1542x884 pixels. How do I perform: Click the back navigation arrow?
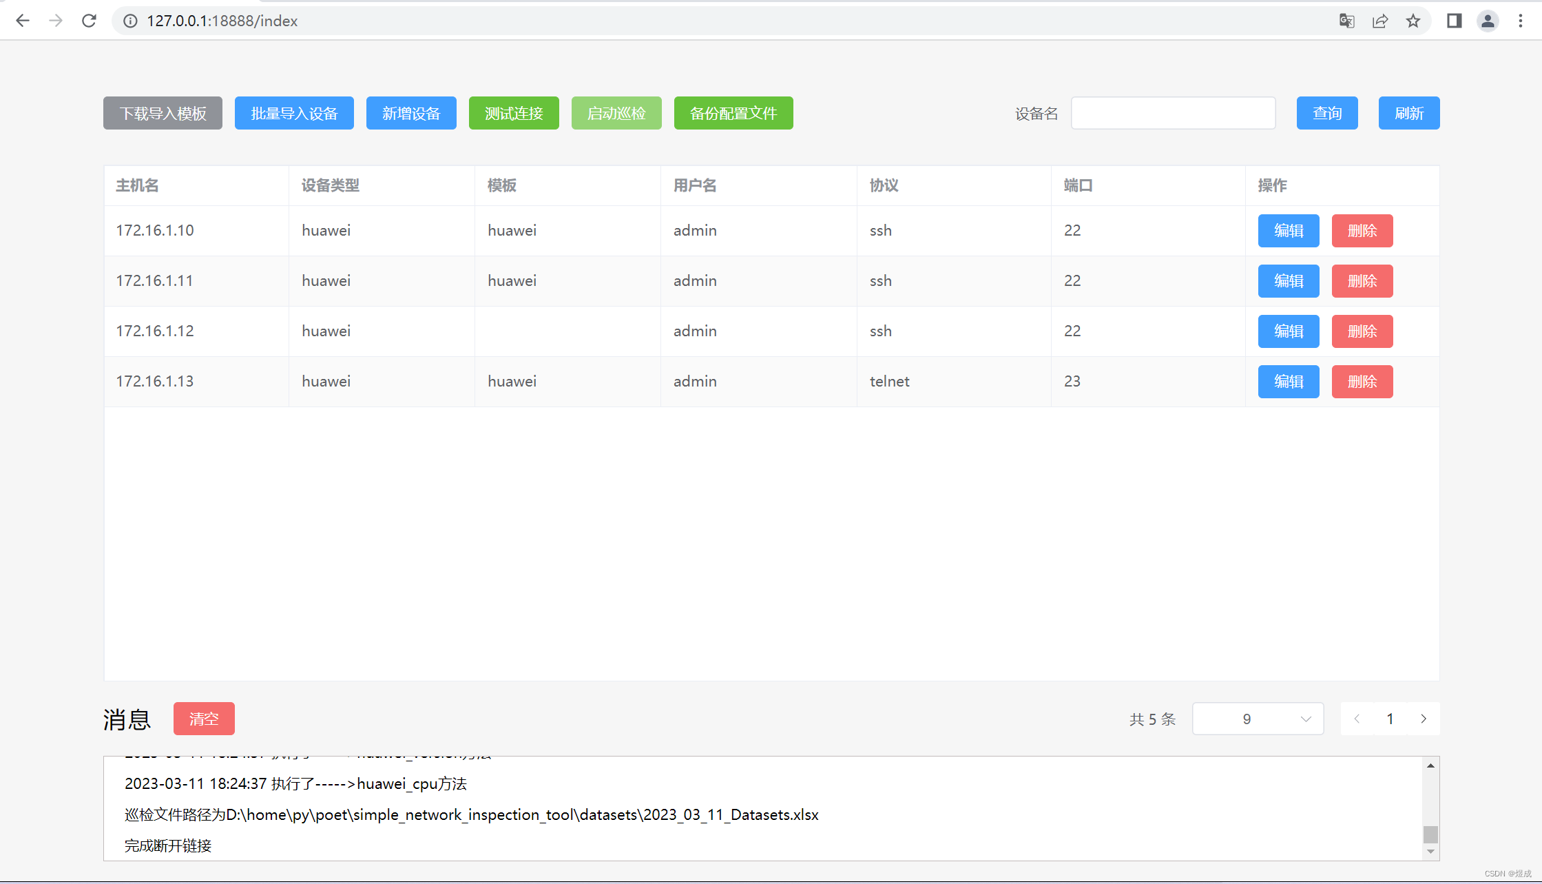tap(23, 20)
